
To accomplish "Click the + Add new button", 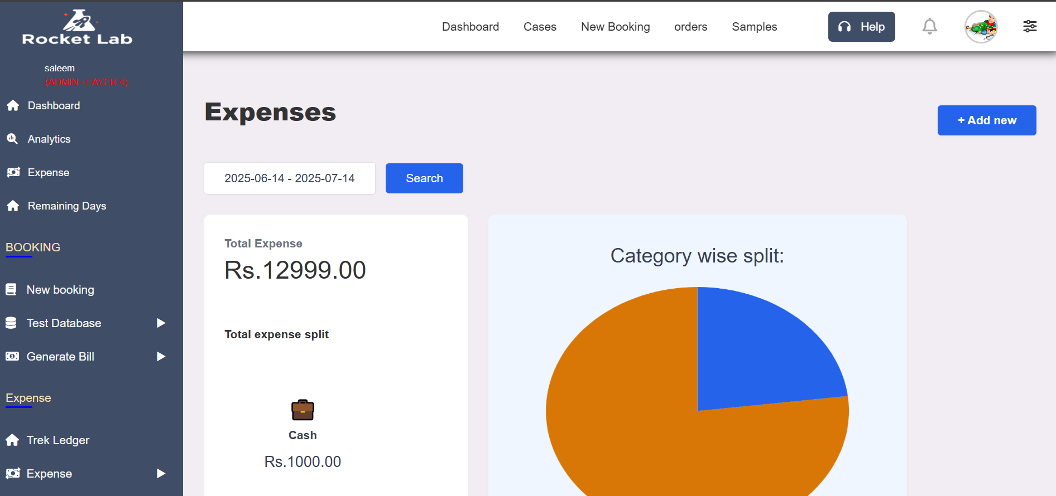I will (986, 120).
